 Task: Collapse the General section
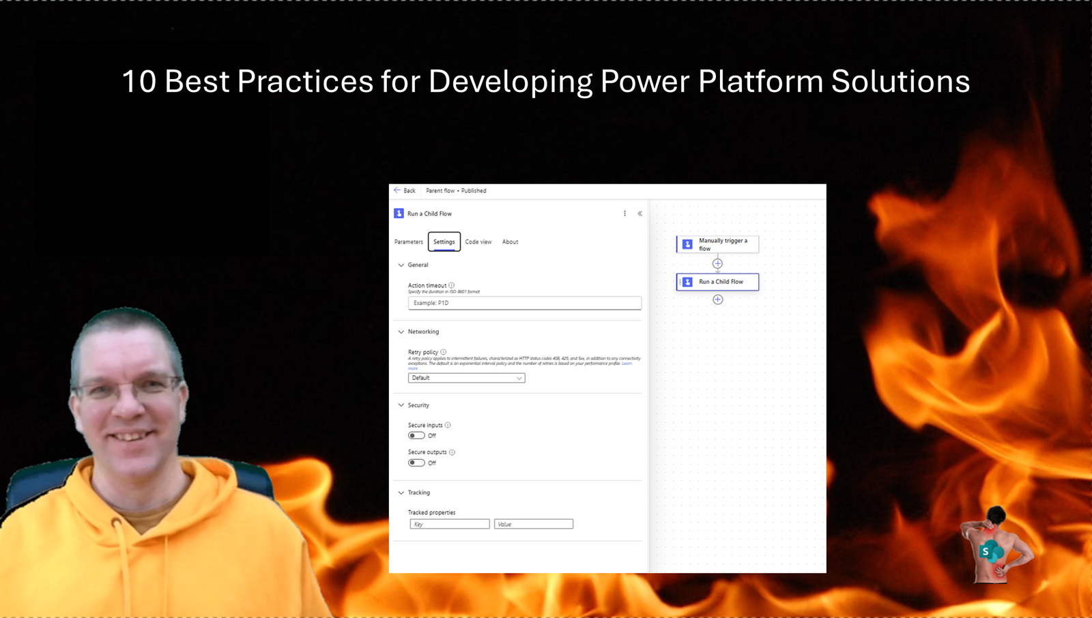click(x=401, y=265)
